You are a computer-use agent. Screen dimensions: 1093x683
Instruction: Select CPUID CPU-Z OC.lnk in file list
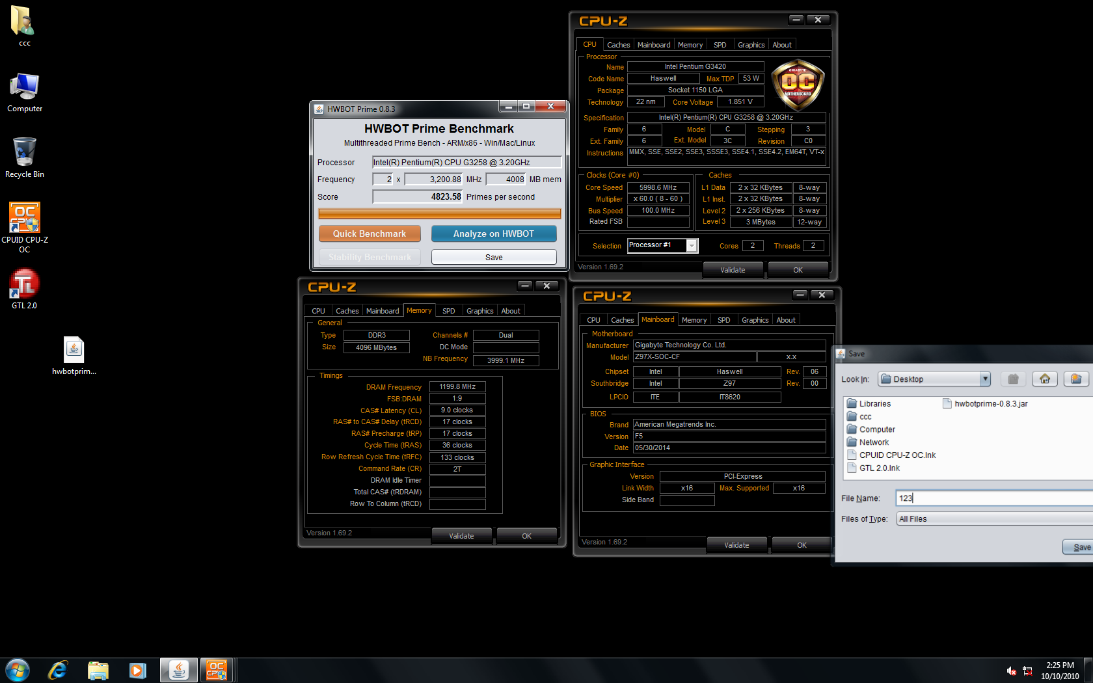click(x=891, y=455)
